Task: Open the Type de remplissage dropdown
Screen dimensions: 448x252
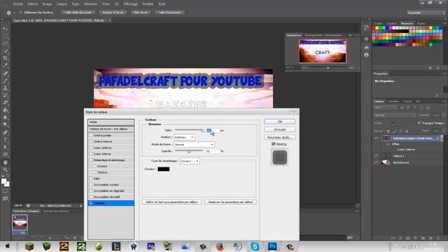Action: pyautogui.click(x=190, y=161)
